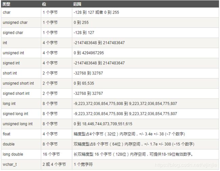Select the 'signed long int' type cell
This screenshot has width=220, height=171.
21,114
